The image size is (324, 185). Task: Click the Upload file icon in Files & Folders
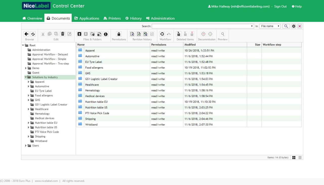tap(79, 34)
